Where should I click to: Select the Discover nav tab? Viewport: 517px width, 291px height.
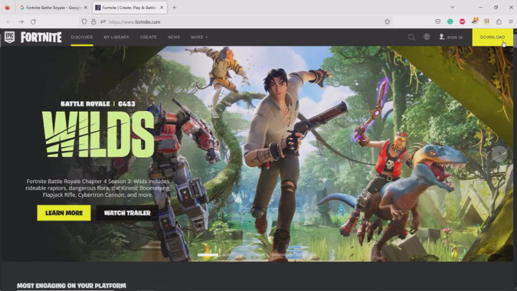coord(82,37)
